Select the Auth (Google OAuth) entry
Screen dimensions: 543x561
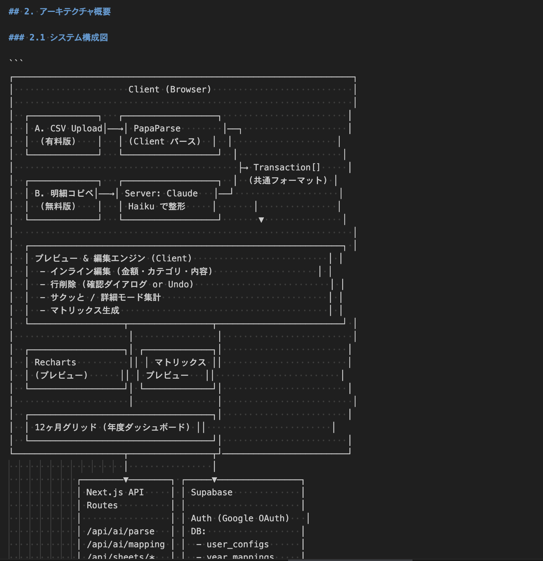[x=240, y=518]
